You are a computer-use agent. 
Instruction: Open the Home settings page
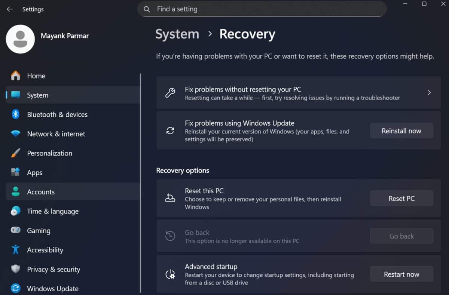pyautogui.click(x=73, y=76)
